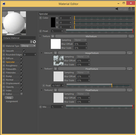Click the back arrow icon in top bar

(117, 9)
